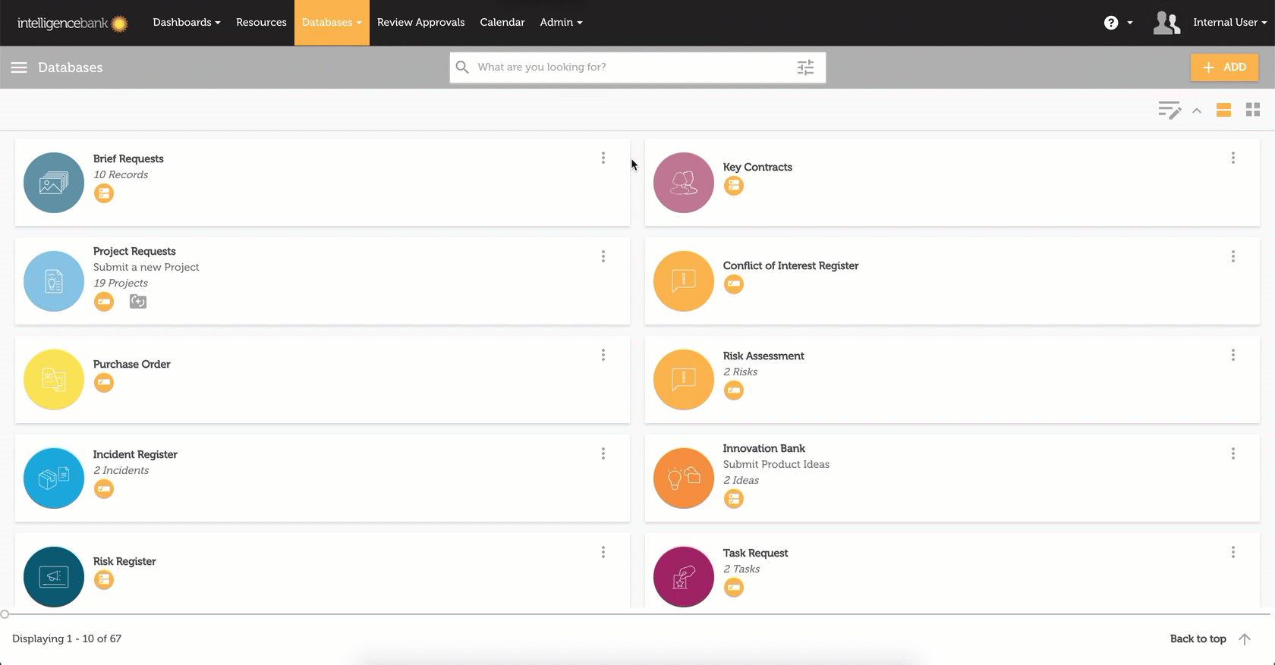This screenshot has width=1275, height=665.
Task: Switch to list view layout
Action: coord(1223,111)
